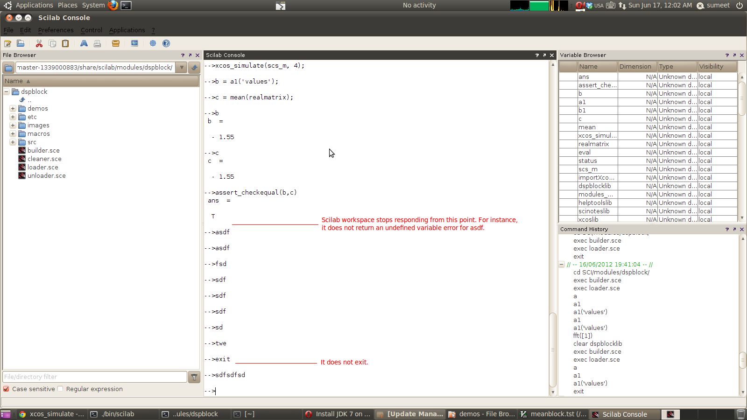Viewport: 747px width, 420px height.
Task: Click the console prompt input line
Action: pos(376,391)
